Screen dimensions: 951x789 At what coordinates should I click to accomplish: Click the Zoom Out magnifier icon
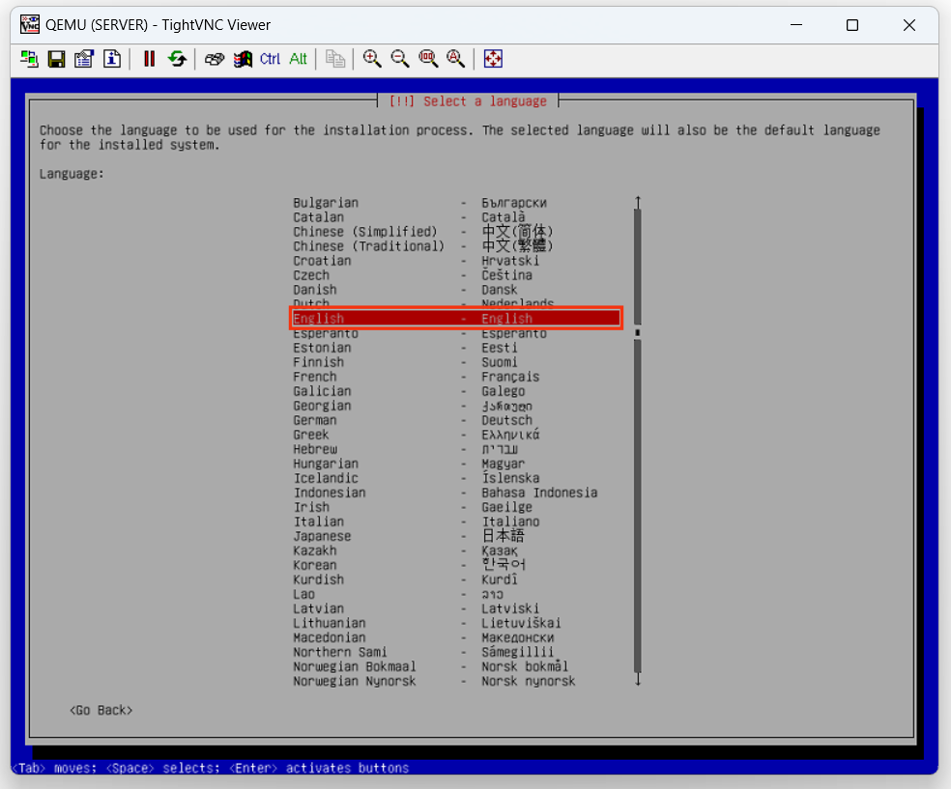pos(400,59)
